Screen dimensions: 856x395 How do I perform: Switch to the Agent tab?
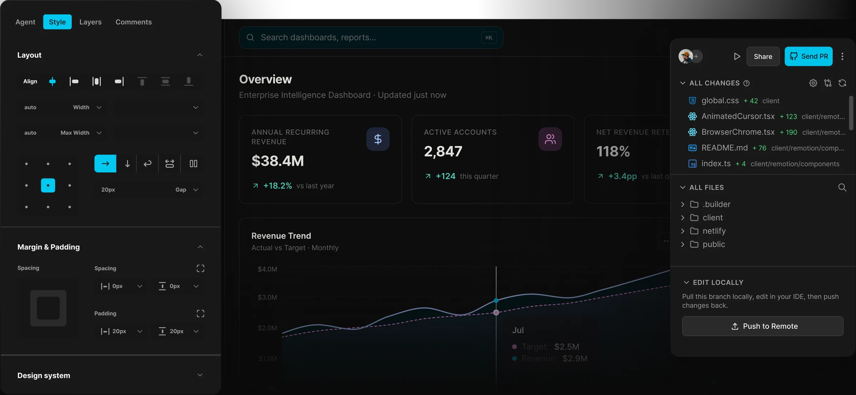pyautogui.click(x=25, y=22)
